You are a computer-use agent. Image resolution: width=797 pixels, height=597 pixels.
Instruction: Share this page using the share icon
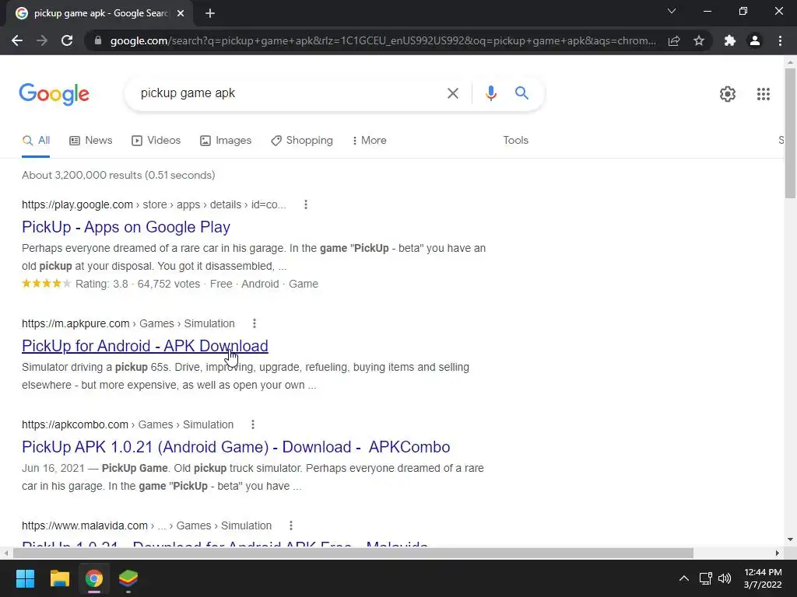pyautogui.click(x=674, y=40)
